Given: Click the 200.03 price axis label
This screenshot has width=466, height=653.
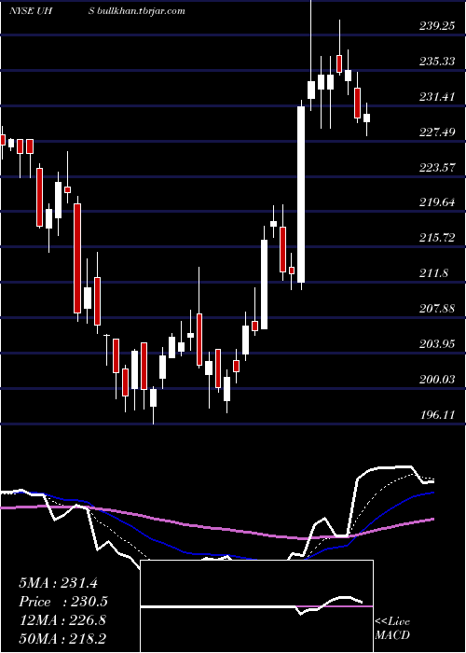Looking at the screenshot, I should coord(437,380).
